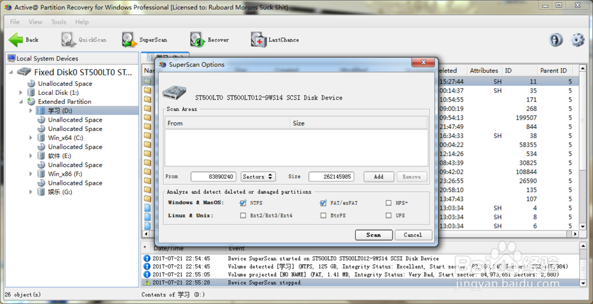Screen dimensions: 593x304
Task: Open the File menu
Action: tap(15, 22)
